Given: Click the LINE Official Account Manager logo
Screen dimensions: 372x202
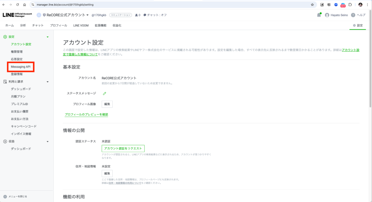Looking at the screenshot, I should click(x=17, y=15).
